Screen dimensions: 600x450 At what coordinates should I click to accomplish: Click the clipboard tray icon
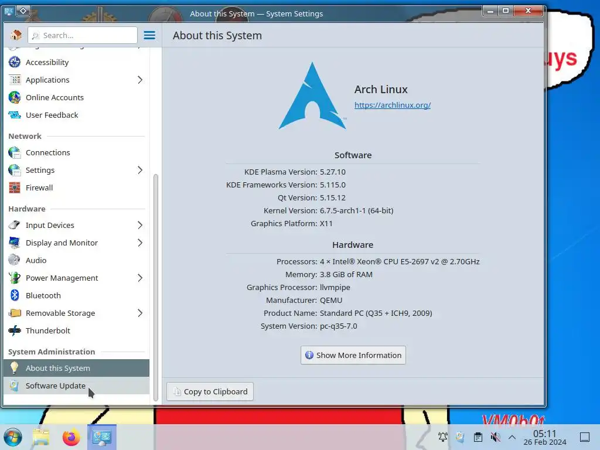coord(478,437)
